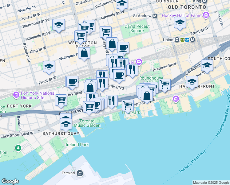The height and width of the screenshot is (185, 230).
Task: Open the shopping bag marker at Wellington Place
Action: 84,53
